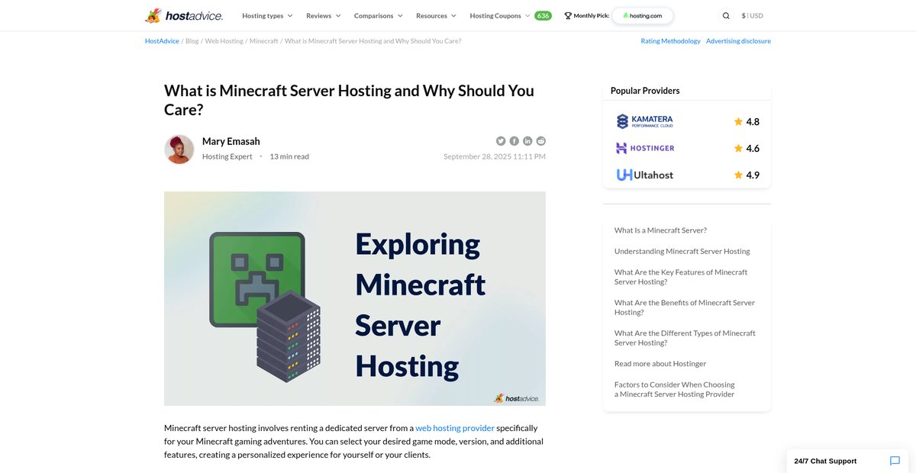Click the Hostinger 4.6 rating

[x=747, y=148]
